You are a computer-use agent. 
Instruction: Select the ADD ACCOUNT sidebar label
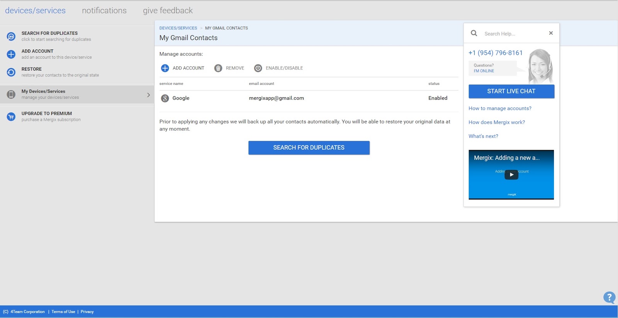(x=37, y=51)
